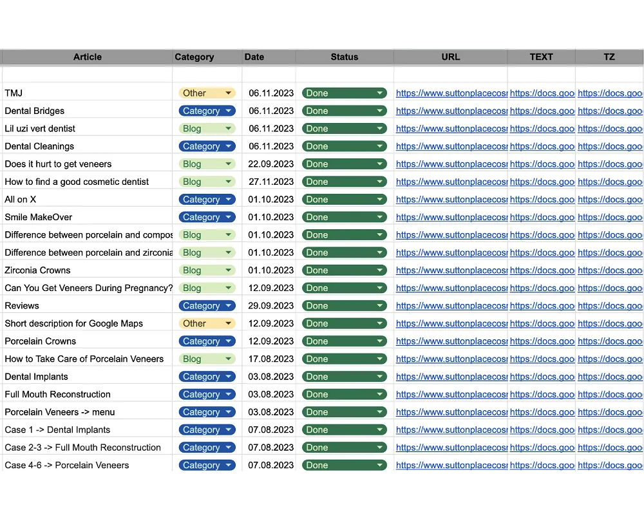Open TEXT doc link for Dental Bridges
This screenshot has height=519, width=644.
tap(542, 111)
